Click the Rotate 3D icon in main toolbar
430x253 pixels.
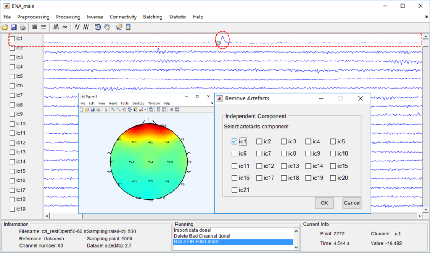coord(98,27)
